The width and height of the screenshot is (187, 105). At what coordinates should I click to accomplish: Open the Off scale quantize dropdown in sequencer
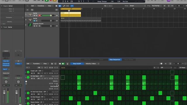tap(166, 68)
